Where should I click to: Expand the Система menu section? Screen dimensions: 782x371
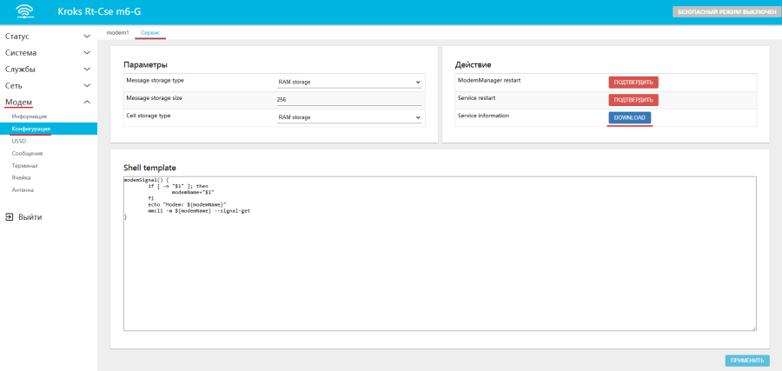[48, 53]
